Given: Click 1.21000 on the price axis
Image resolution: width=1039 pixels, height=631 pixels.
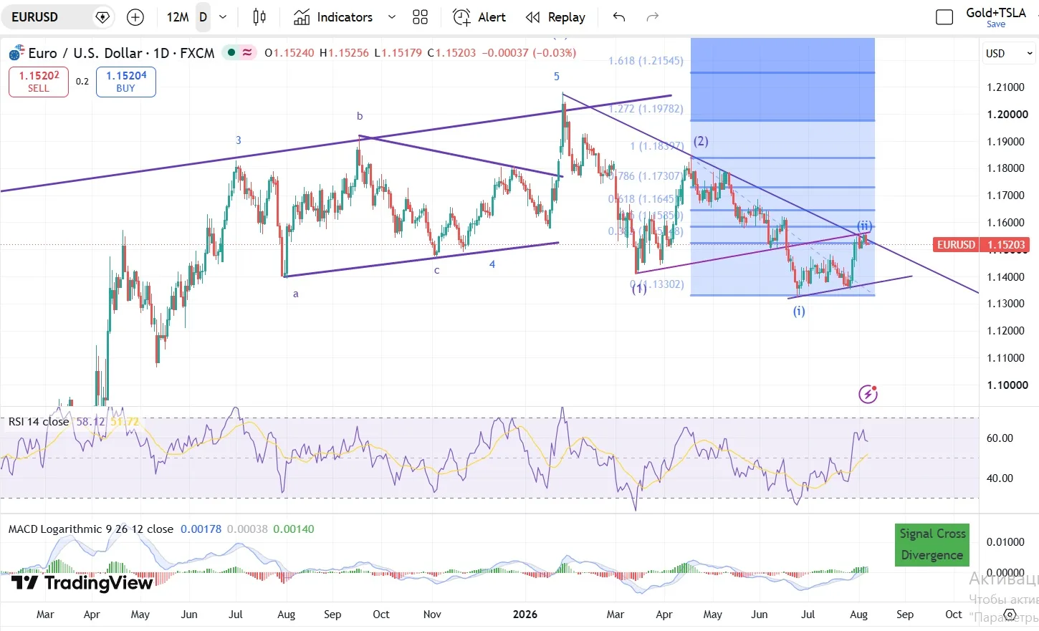Looking at the screenshot, I should [1006, 87].
